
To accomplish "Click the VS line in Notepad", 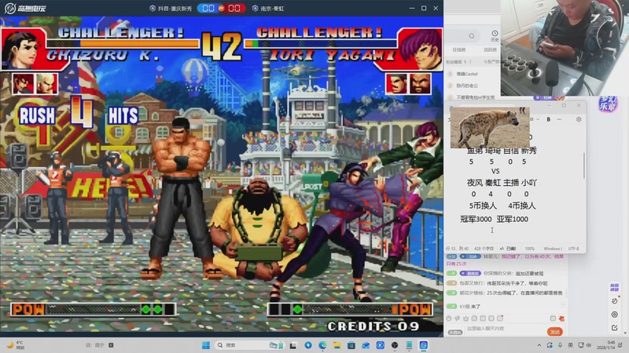I will (495, 171).
